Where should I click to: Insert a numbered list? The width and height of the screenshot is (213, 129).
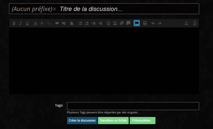pos(87,23)
